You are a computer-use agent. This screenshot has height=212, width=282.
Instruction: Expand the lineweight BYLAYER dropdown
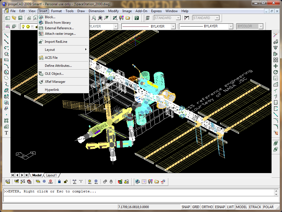tap(231, 26)
